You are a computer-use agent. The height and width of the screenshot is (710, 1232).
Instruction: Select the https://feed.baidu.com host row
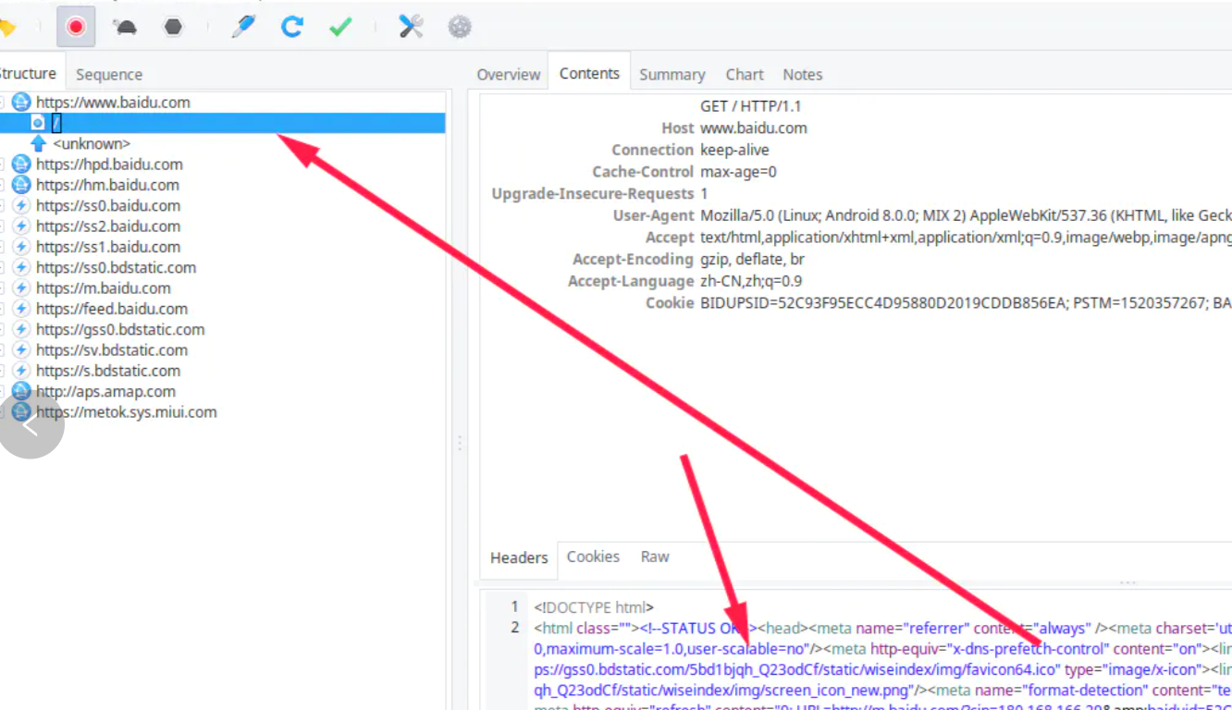(111, 309)
